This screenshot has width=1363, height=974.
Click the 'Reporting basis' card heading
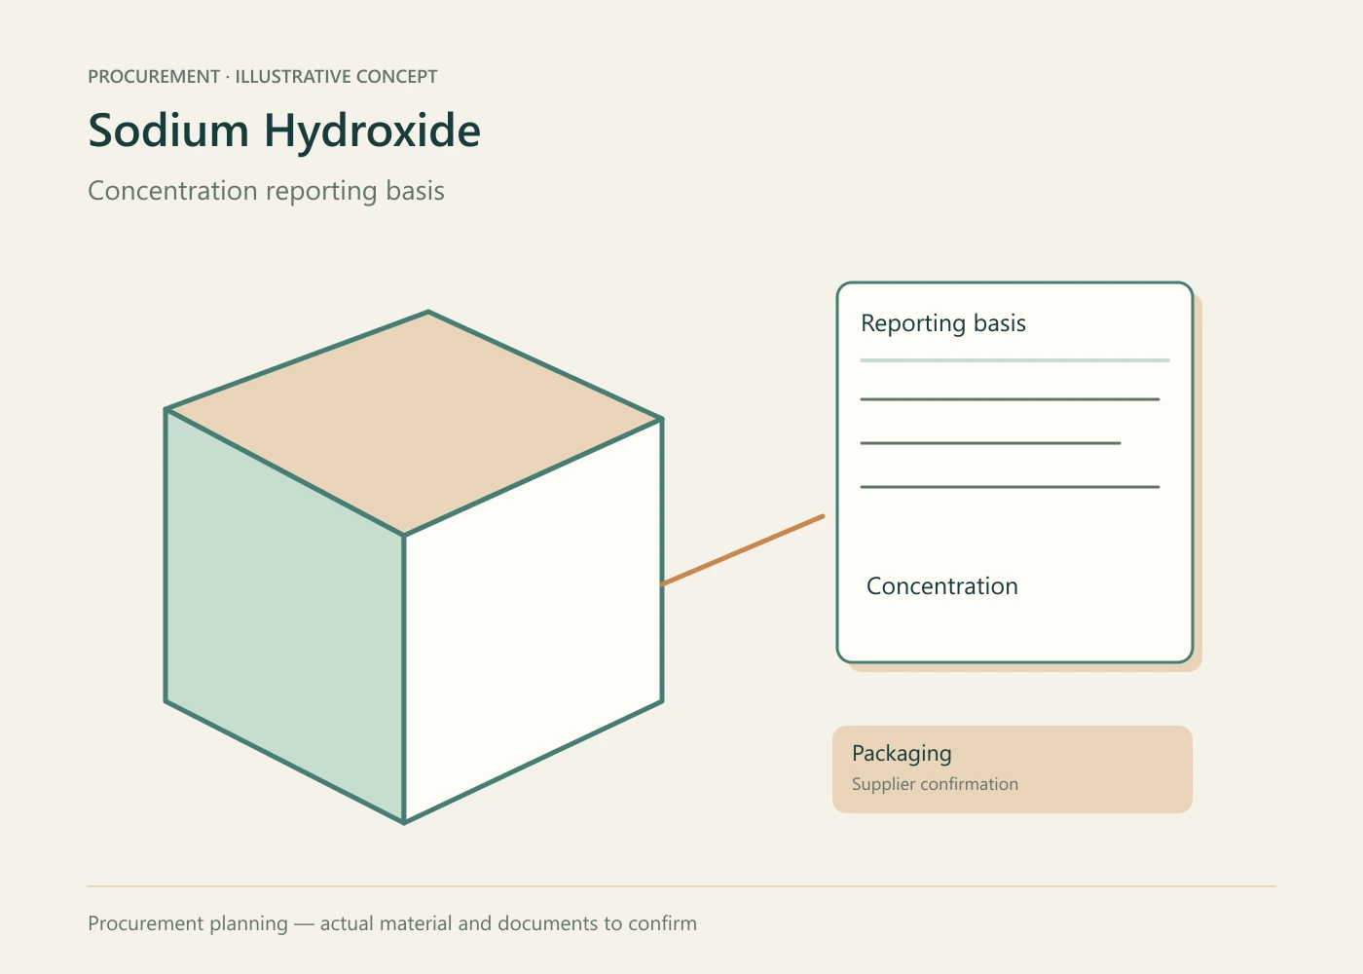tap(943, 323)
